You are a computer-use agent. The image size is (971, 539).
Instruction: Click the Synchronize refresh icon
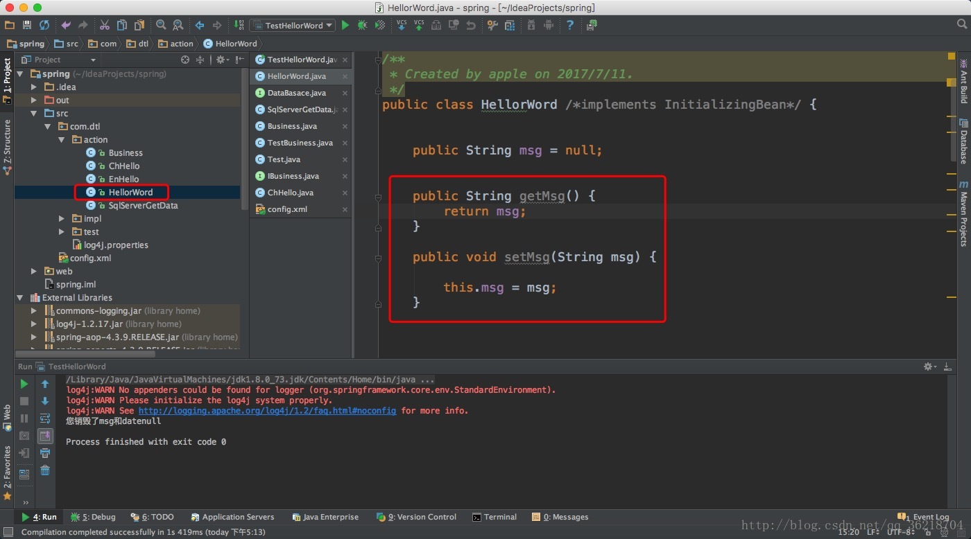coord(44,25)
